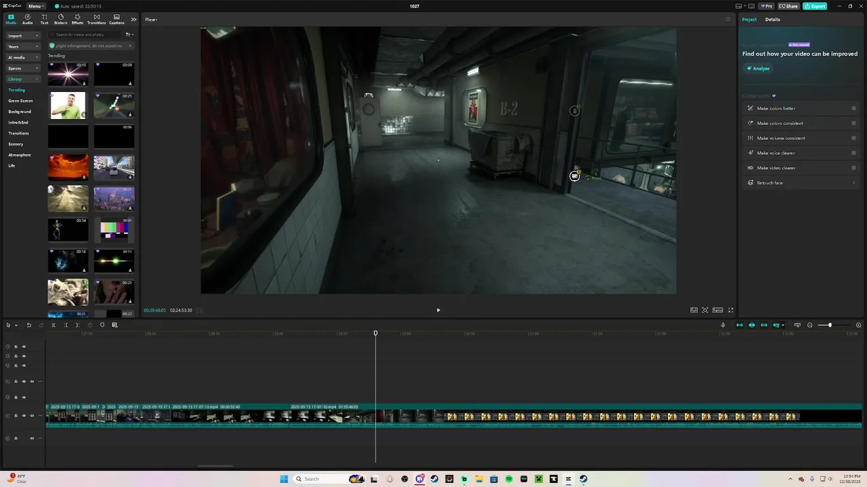Open the Audio panel icon

tap(27, 19)
